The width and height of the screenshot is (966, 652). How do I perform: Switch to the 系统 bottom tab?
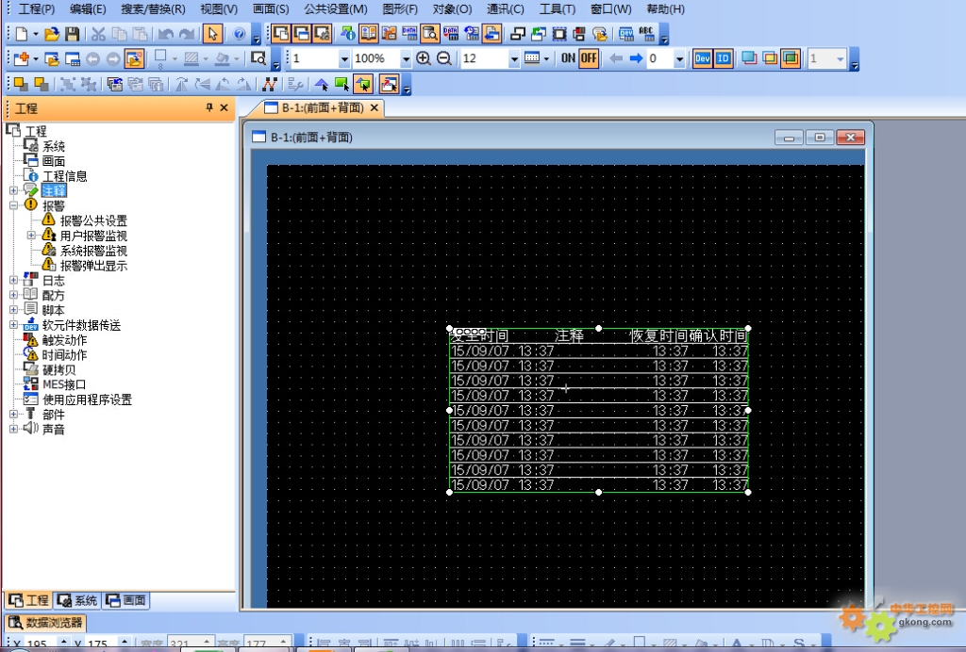click(x=76, y=600)
